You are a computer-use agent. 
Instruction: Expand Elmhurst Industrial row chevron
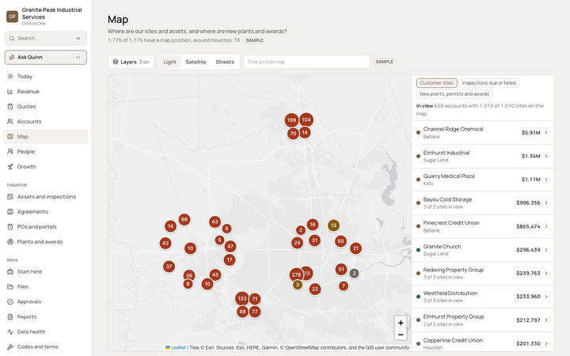coord(546,156)
